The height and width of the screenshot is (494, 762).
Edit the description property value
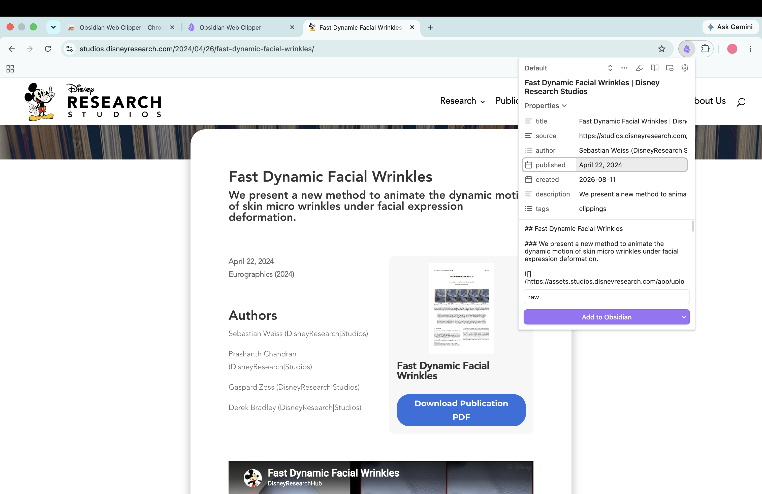[x=631, y=194]
